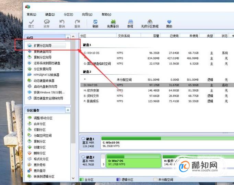
Task: Select D: Win7 OS partition row
Action: [157, 85]
